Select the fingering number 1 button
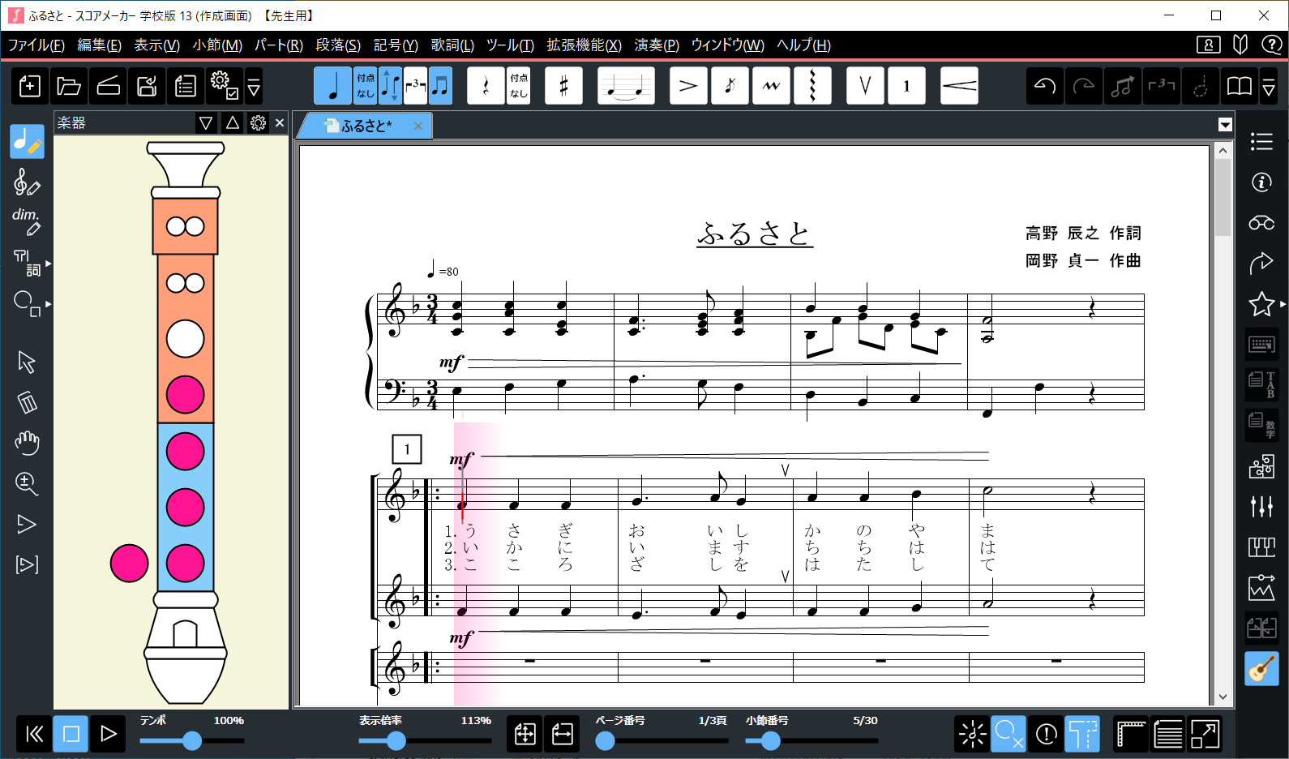This screenshot has width=1289, height=759. tap(906, 86)
